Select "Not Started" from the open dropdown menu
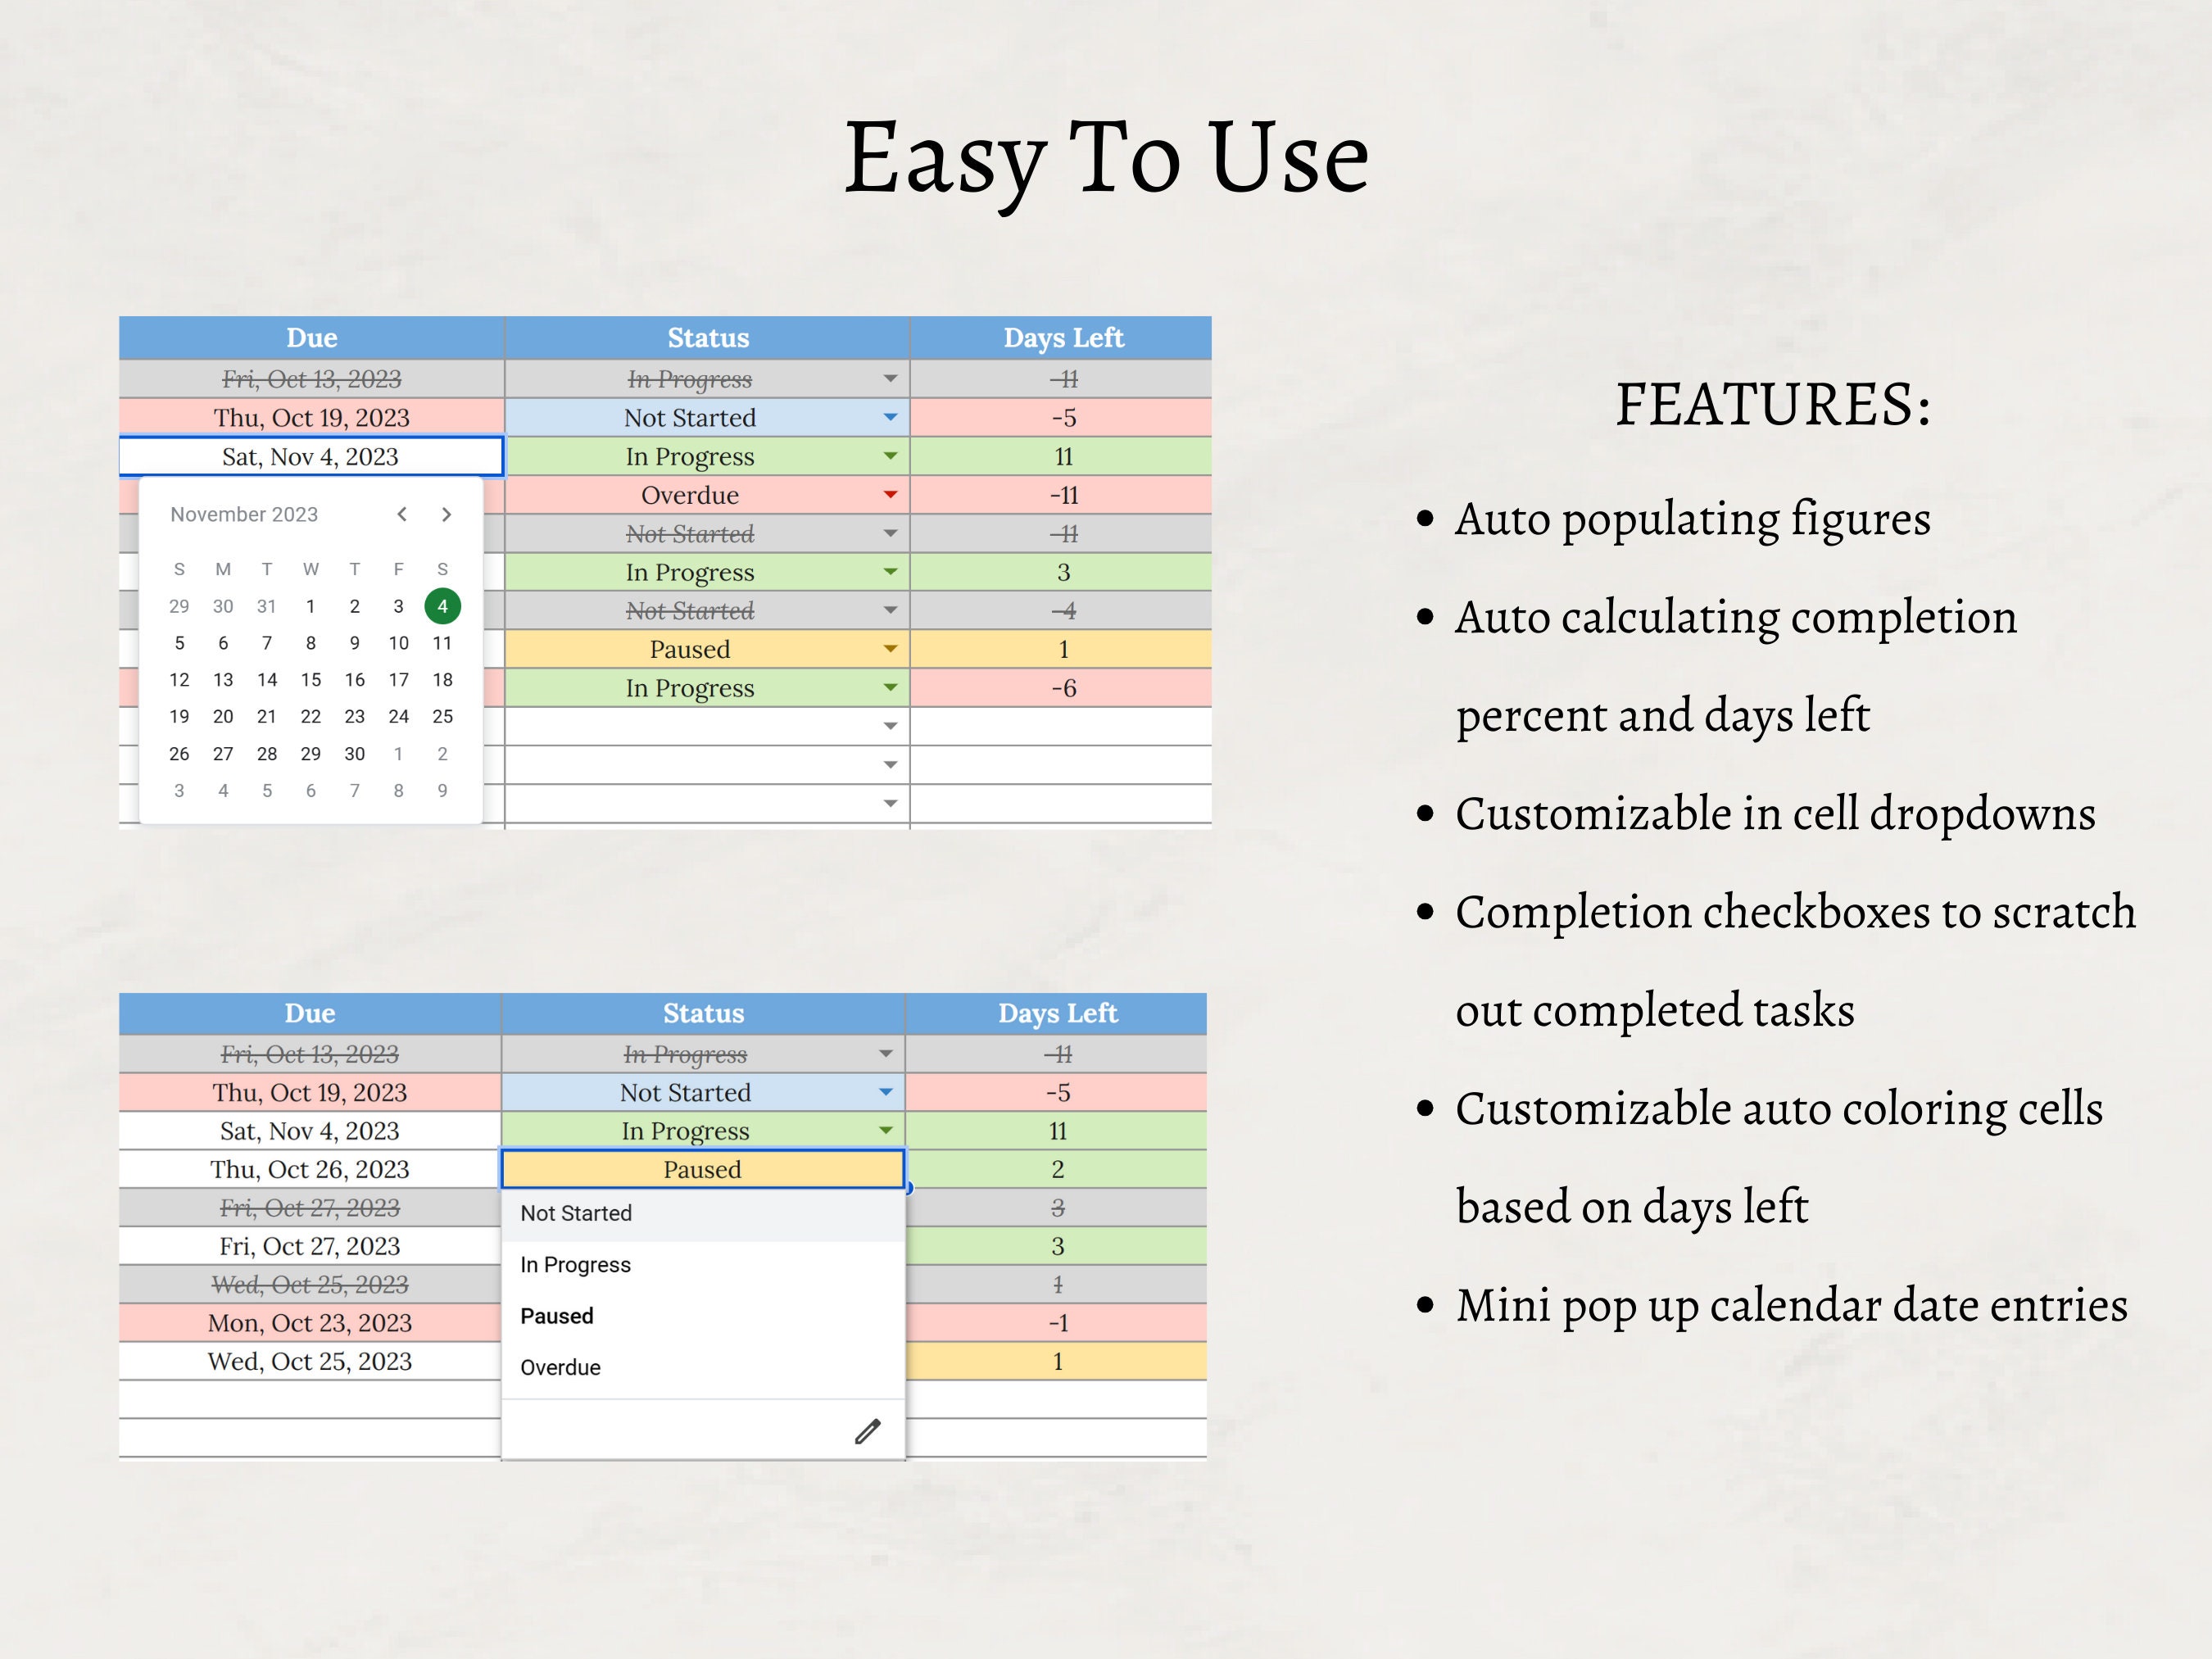 pyautogui.click(x=577, y=1213)
